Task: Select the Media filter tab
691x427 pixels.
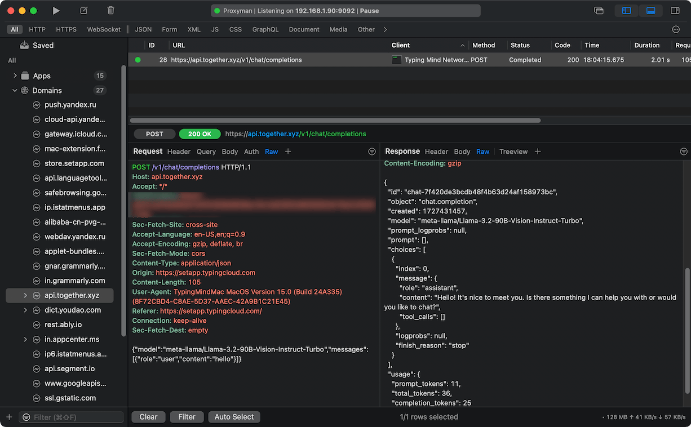Action: pos(338,29)
